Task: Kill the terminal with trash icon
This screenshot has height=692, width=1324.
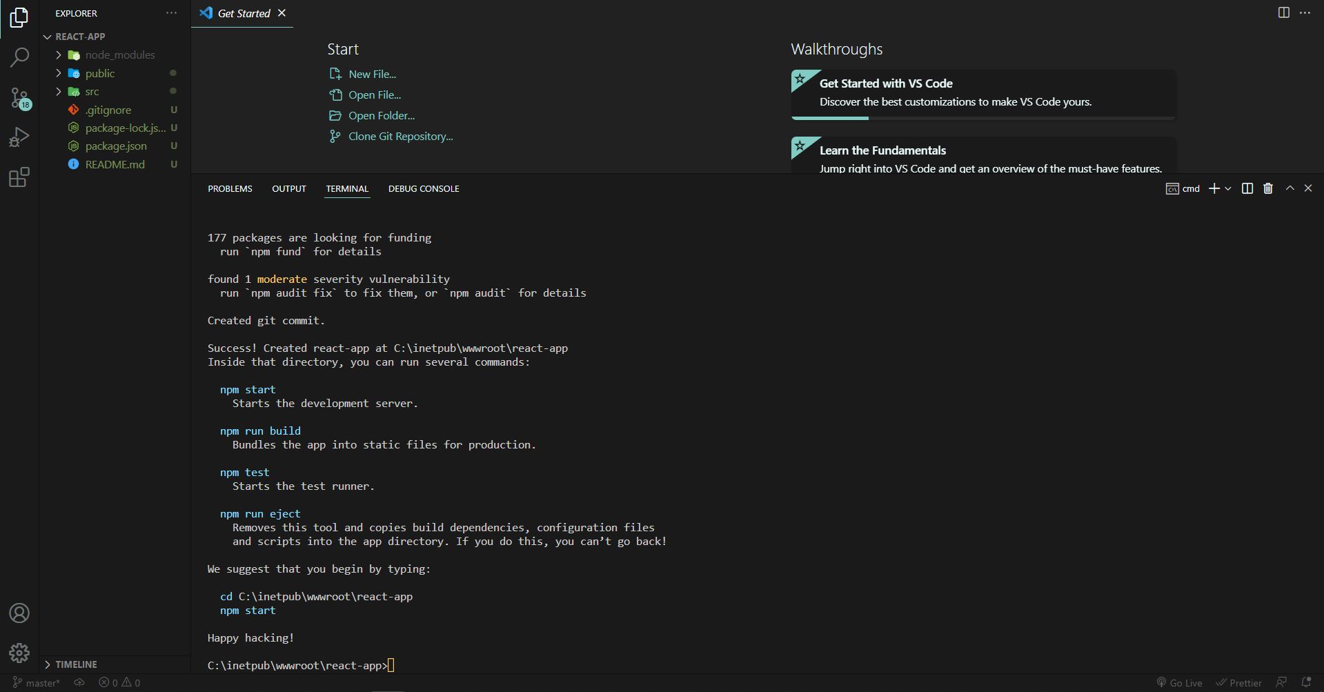Action: point(1268,188)
